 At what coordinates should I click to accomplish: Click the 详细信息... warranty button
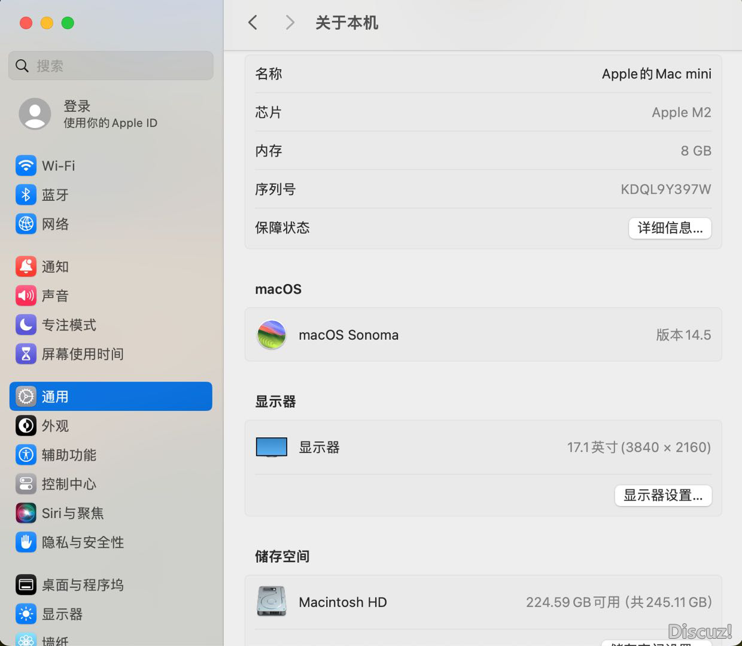(670, 228)
